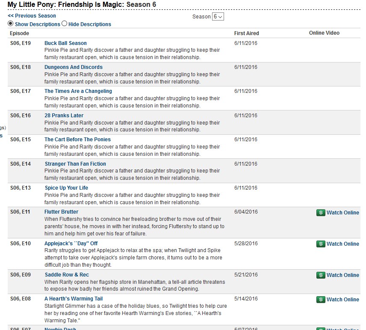Viewport: 366px width, 330px height.
Task: Click the S06, E09 episode number
Action: click(21, 275)
